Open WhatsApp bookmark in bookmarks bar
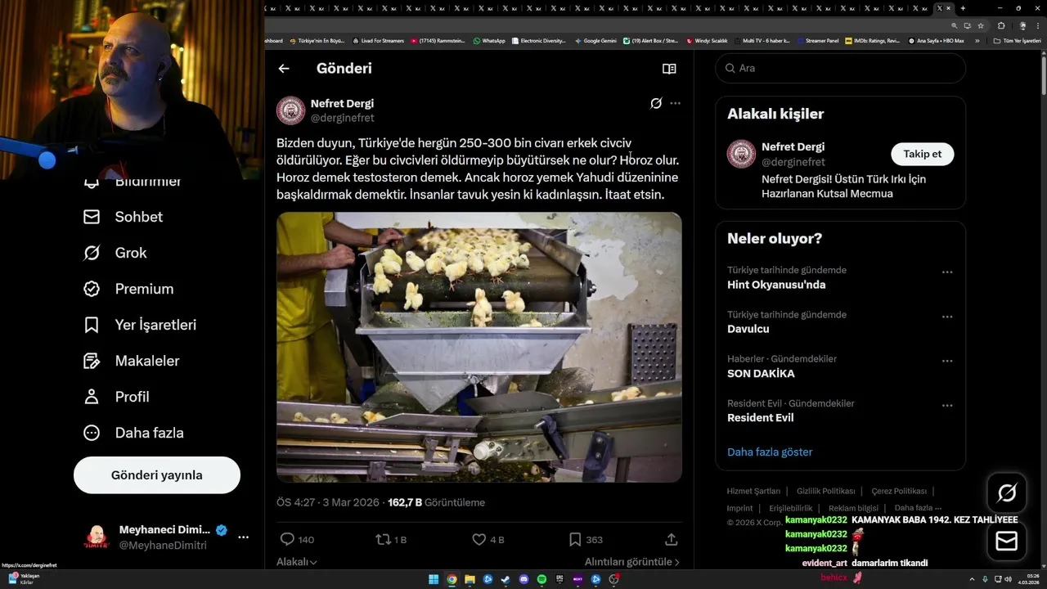This screenshot has width=1047, height=589. pyautogui.click(x=489, y=40)
